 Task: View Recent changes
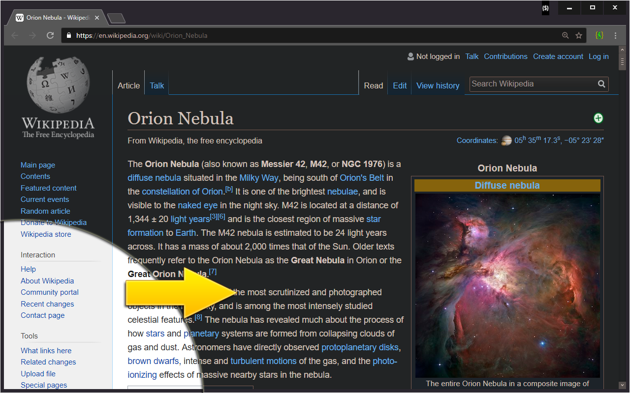[x=47, y=304]
